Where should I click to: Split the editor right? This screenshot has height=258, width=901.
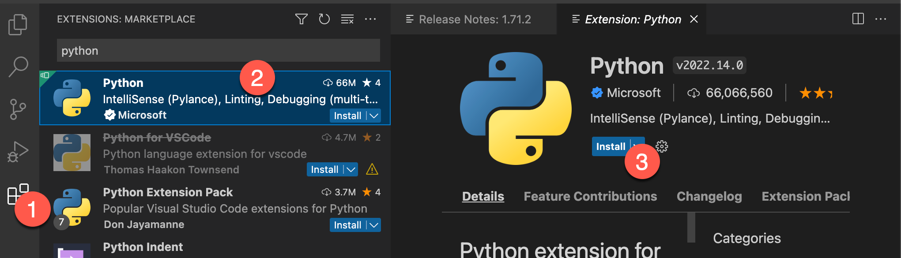pyautogui.click(x=858, y=19)
